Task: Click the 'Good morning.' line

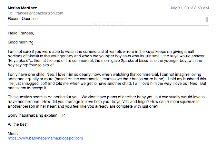Action: [x=21, y=42]
